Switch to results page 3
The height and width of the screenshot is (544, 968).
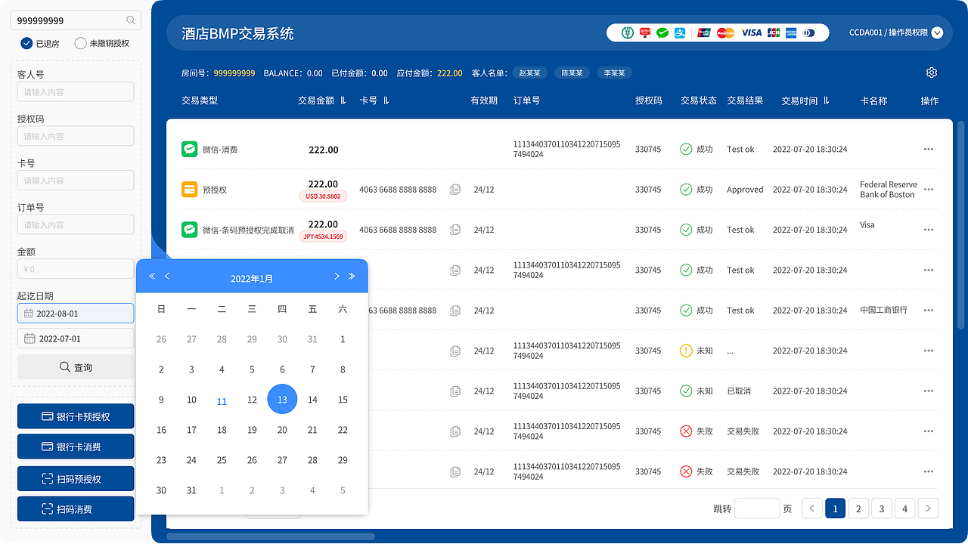pyautogui.click(x=881, y=508)
